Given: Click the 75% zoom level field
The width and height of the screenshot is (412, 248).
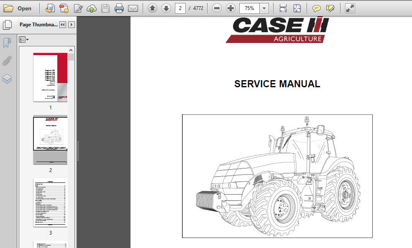Looking at the screenshot, I should pos(249,8).
